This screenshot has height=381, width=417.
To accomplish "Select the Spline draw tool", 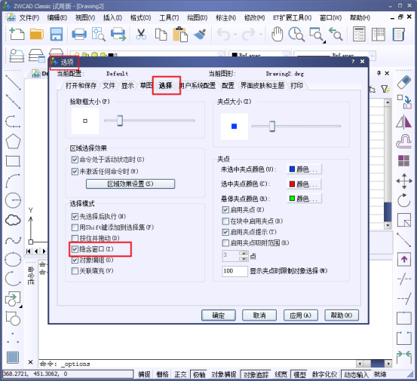I will (13, 240).
